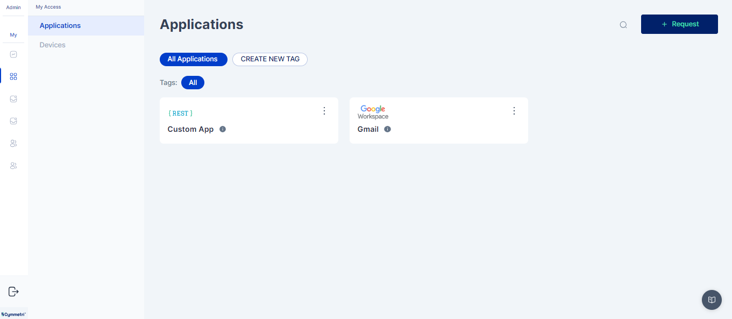Screen dimensions: 732x319
Task: Open Gmail three-dot options menu
Action: 514,111
